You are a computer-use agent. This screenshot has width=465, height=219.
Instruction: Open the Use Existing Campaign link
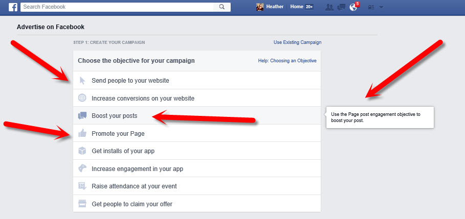pyautogui.click(x=297, y=42)
